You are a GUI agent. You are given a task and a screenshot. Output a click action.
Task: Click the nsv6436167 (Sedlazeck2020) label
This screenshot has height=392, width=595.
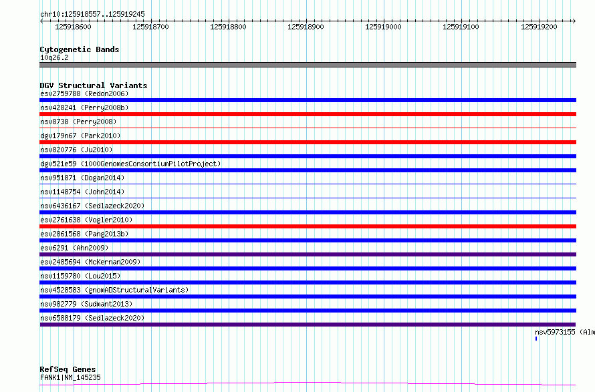(92, 206)
